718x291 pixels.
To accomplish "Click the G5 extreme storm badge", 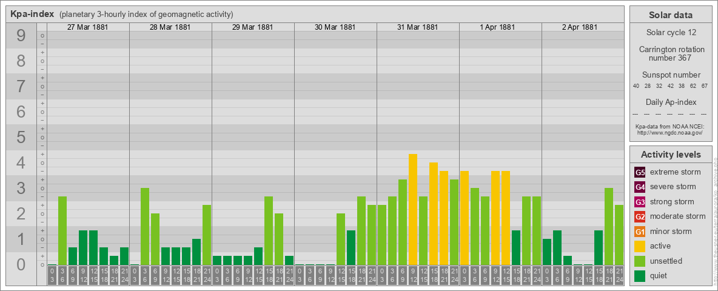I will point(640,172).
